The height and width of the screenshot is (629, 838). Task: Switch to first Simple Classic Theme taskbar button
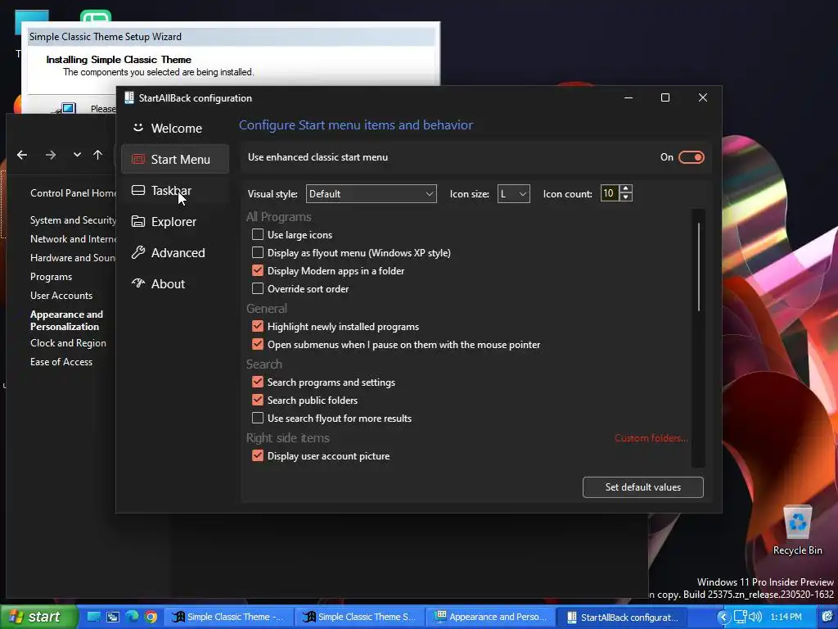[228, 617]
